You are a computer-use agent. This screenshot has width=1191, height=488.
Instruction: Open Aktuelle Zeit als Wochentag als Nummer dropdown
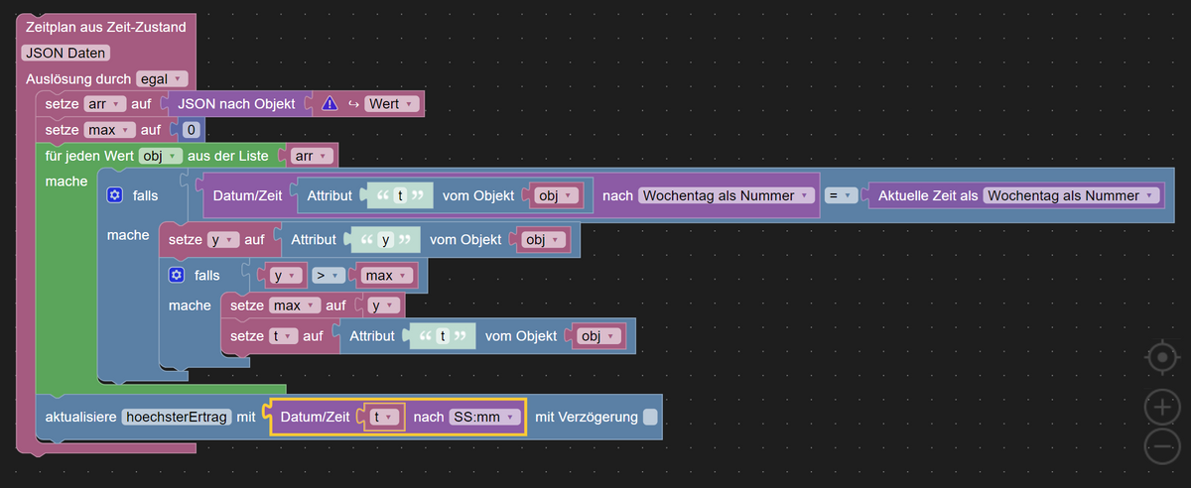click(1071, 196)
